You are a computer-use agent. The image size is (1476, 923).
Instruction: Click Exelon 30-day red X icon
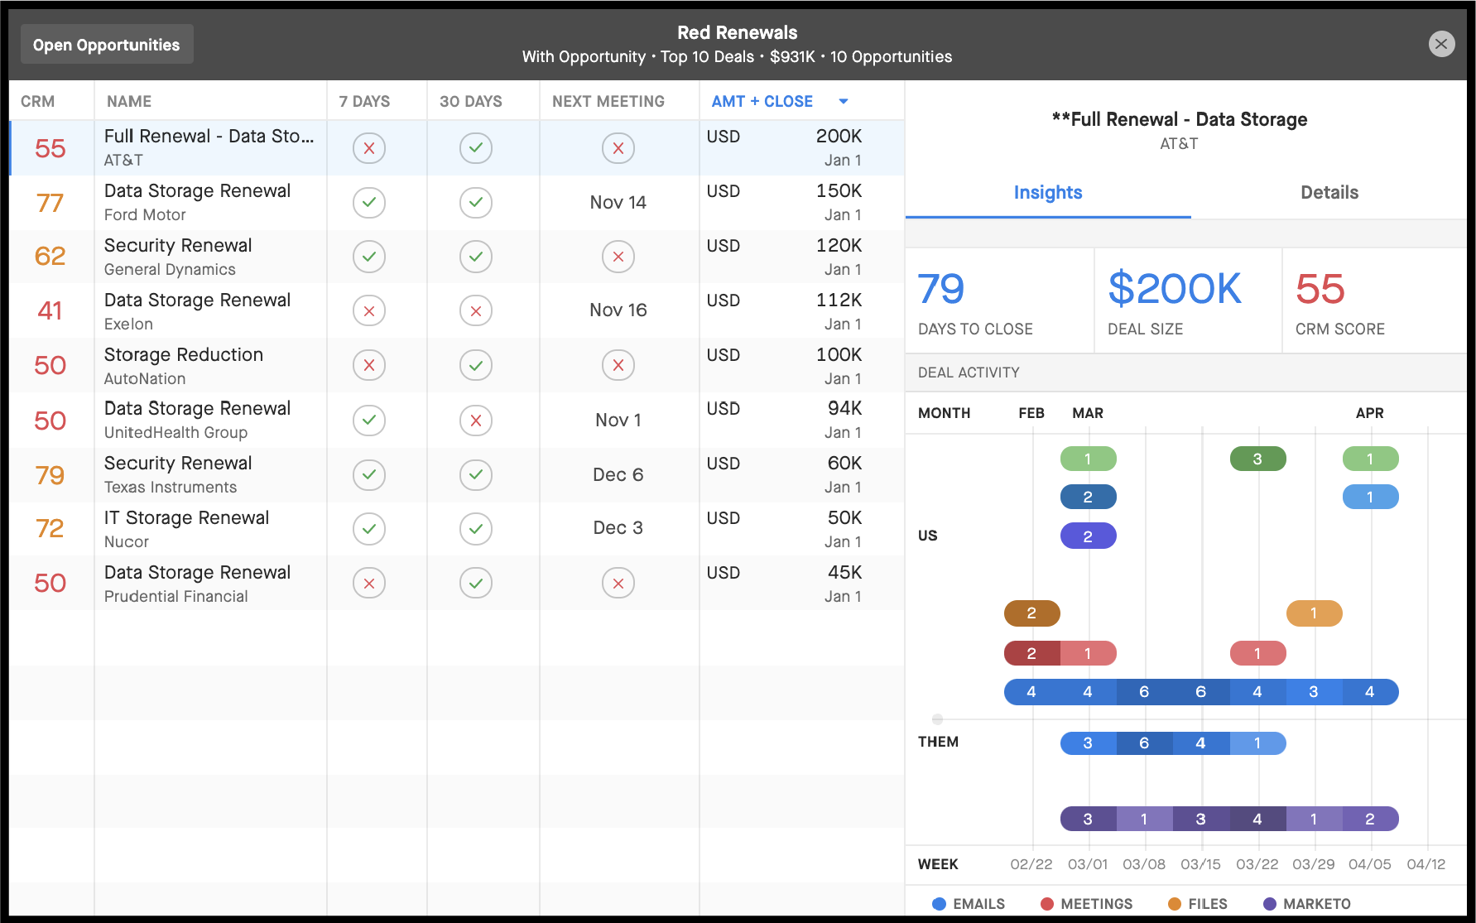pyautogui.click(x=476, y=311)
